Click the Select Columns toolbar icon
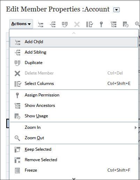The image size is (140, 180). [90, 24]
